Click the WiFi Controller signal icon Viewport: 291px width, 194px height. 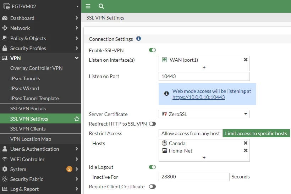[5, 159]
